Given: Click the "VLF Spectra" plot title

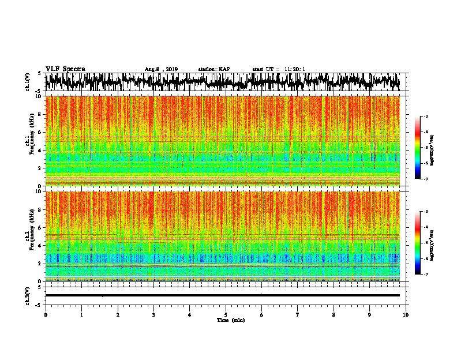Looking at the screenshot, I should (65, 69).
